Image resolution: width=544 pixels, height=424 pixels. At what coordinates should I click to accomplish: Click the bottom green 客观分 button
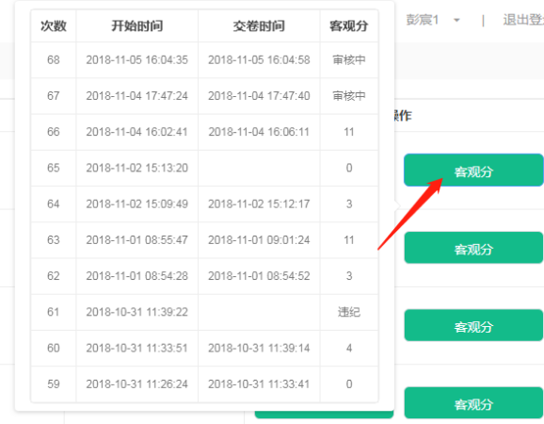point(473,403)
